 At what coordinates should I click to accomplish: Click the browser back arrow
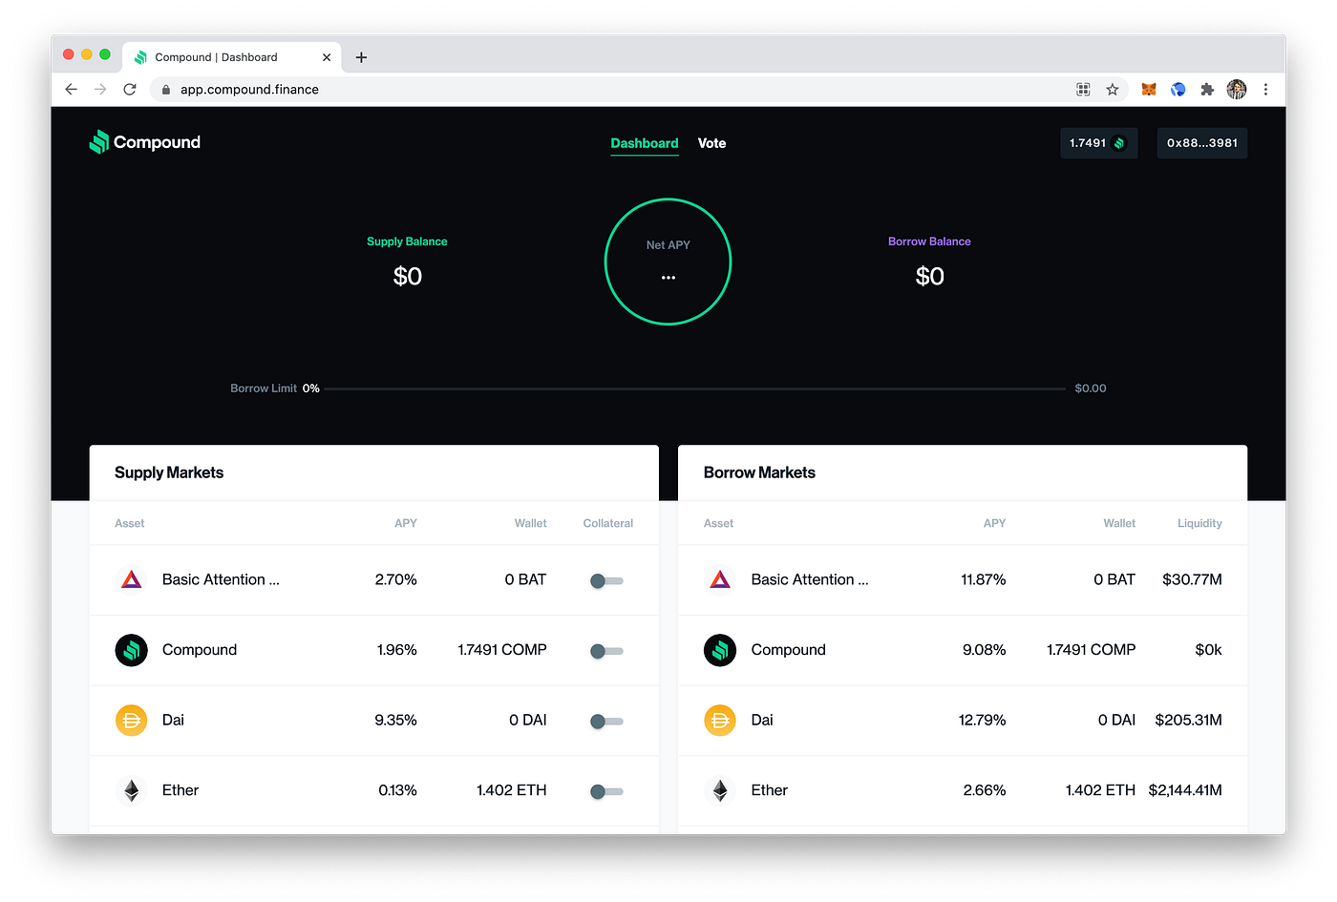tap(72, 89)
